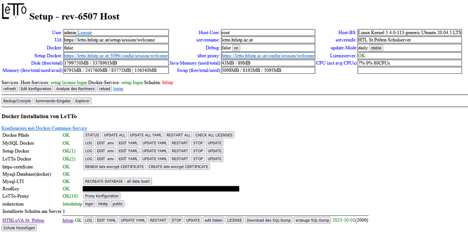Open Edit Konfiguration
Screen dimensions: 468x232
click(36, 89)
